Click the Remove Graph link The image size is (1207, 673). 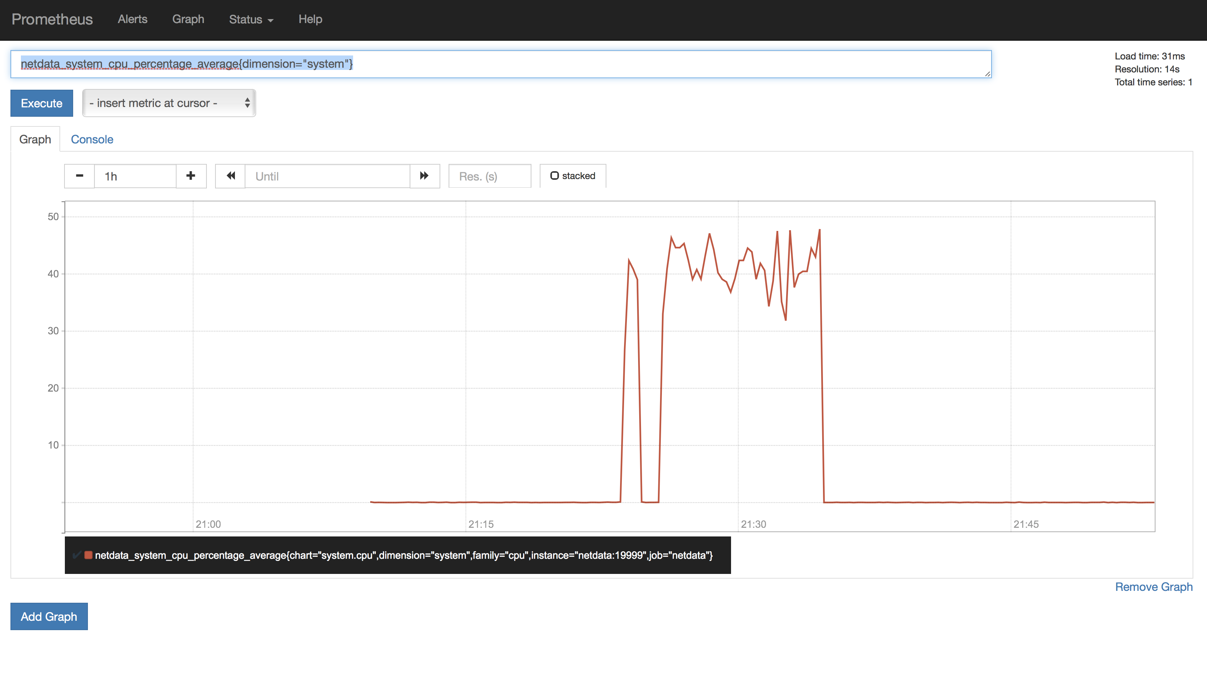click(x=1153, y=587)
